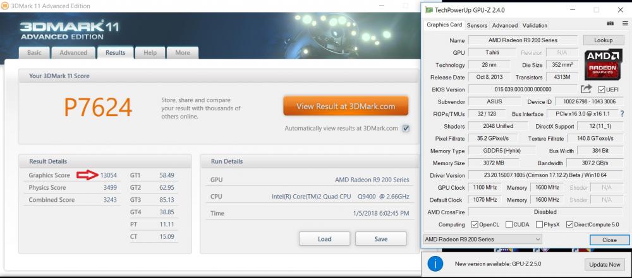Click the Close button in GPU-Z
The height and width of the screenshot is (278, 632).
pos(609,240)
